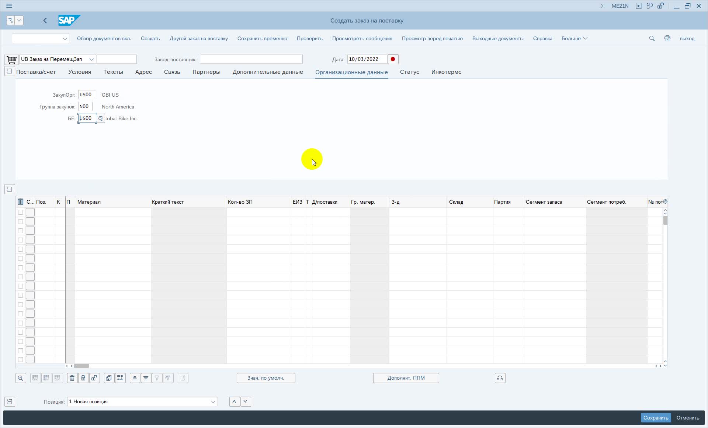
Task: Switch to Поставка/счет tab
Action: click(36, 72)
